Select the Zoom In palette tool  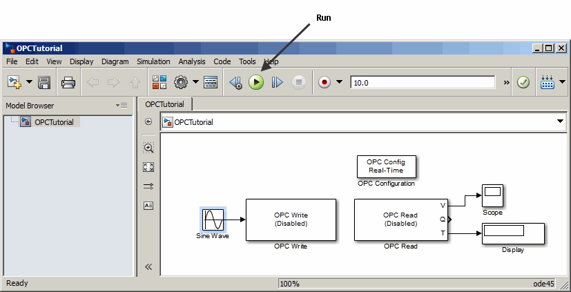click(148, 148)
